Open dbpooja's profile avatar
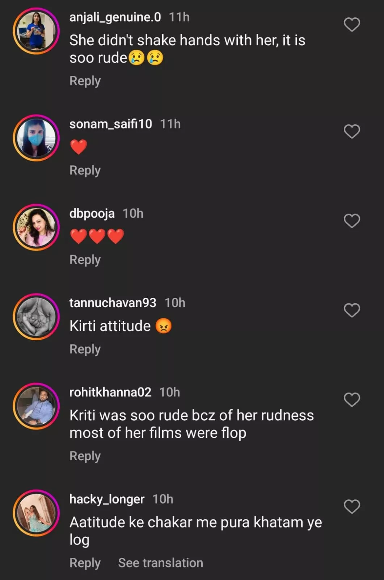This screenshot has width=384, height=580. click(36, 227)
